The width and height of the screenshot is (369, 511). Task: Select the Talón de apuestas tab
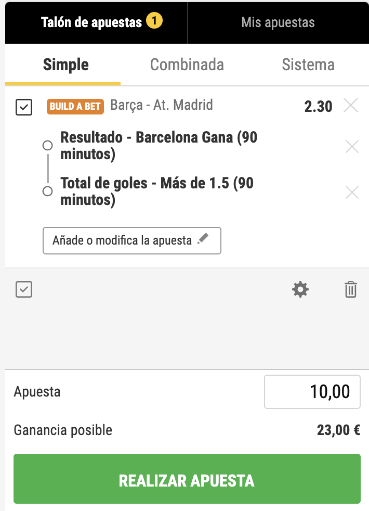click(x=91, y=22)
